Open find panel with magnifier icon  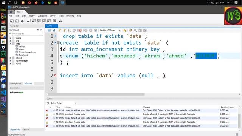coord(135,30)
